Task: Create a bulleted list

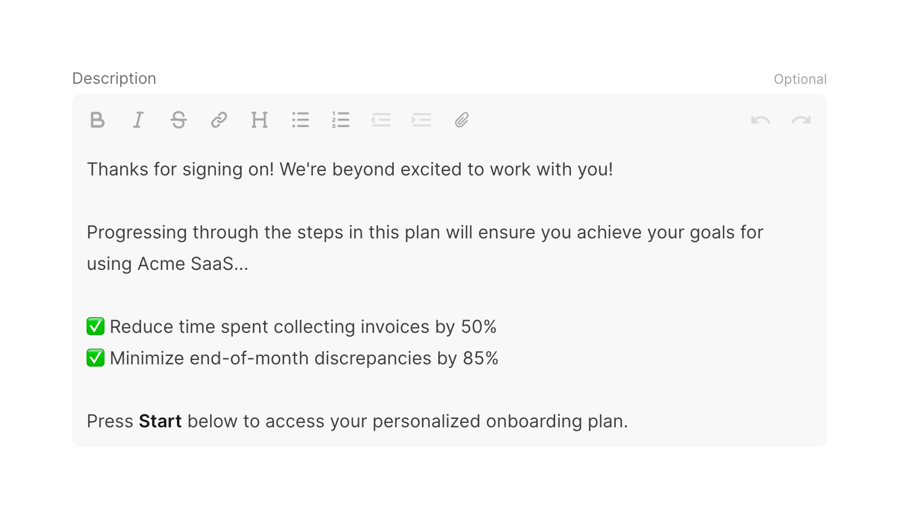Action: (x=300, y=120)
